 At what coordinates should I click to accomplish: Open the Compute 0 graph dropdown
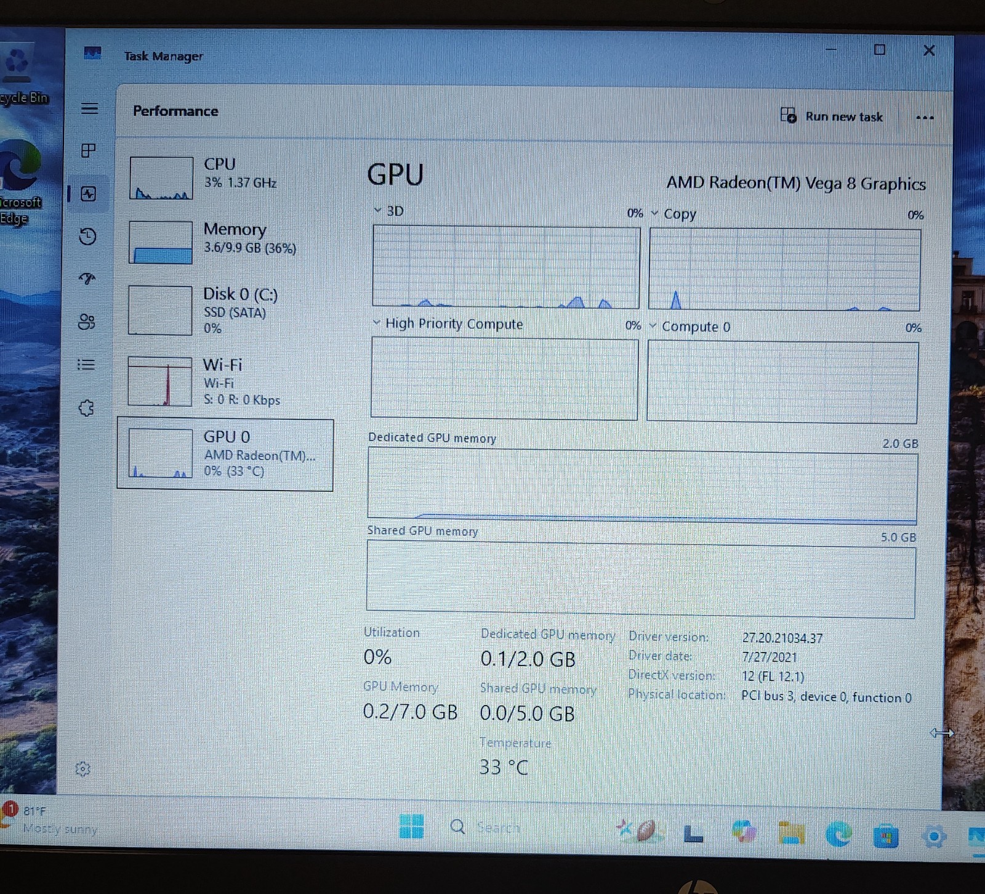click(653, 325)
